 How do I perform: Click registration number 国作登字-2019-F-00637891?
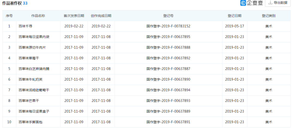click(x=169, y=122)
